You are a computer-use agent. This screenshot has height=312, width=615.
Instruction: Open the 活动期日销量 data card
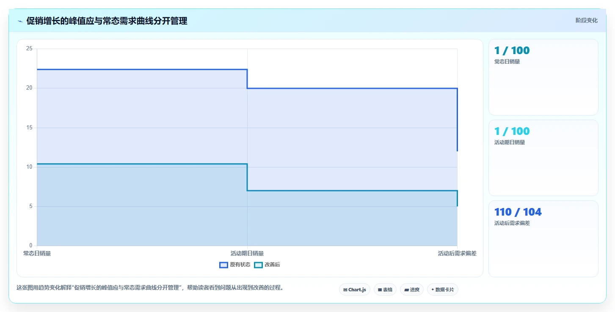[x=543, y=158]
